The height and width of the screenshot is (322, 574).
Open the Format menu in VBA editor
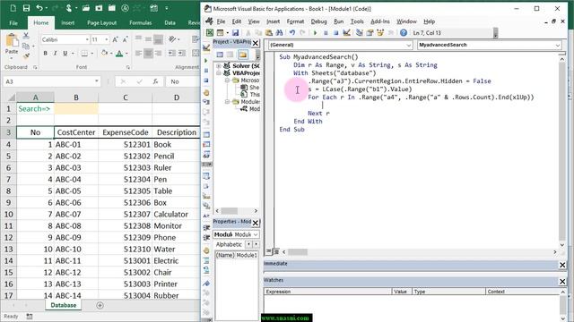295,21
